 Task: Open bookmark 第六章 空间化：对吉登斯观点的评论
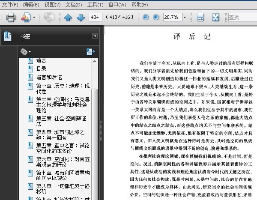[x=63, y=162]
